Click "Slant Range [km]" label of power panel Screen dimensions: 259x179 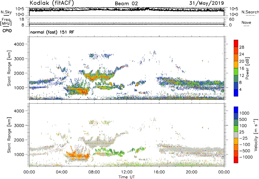click(9, 68)
